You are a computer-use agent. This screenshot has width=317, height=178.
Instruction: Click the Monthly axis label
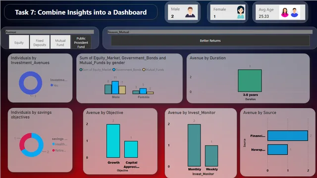point(195,169)
